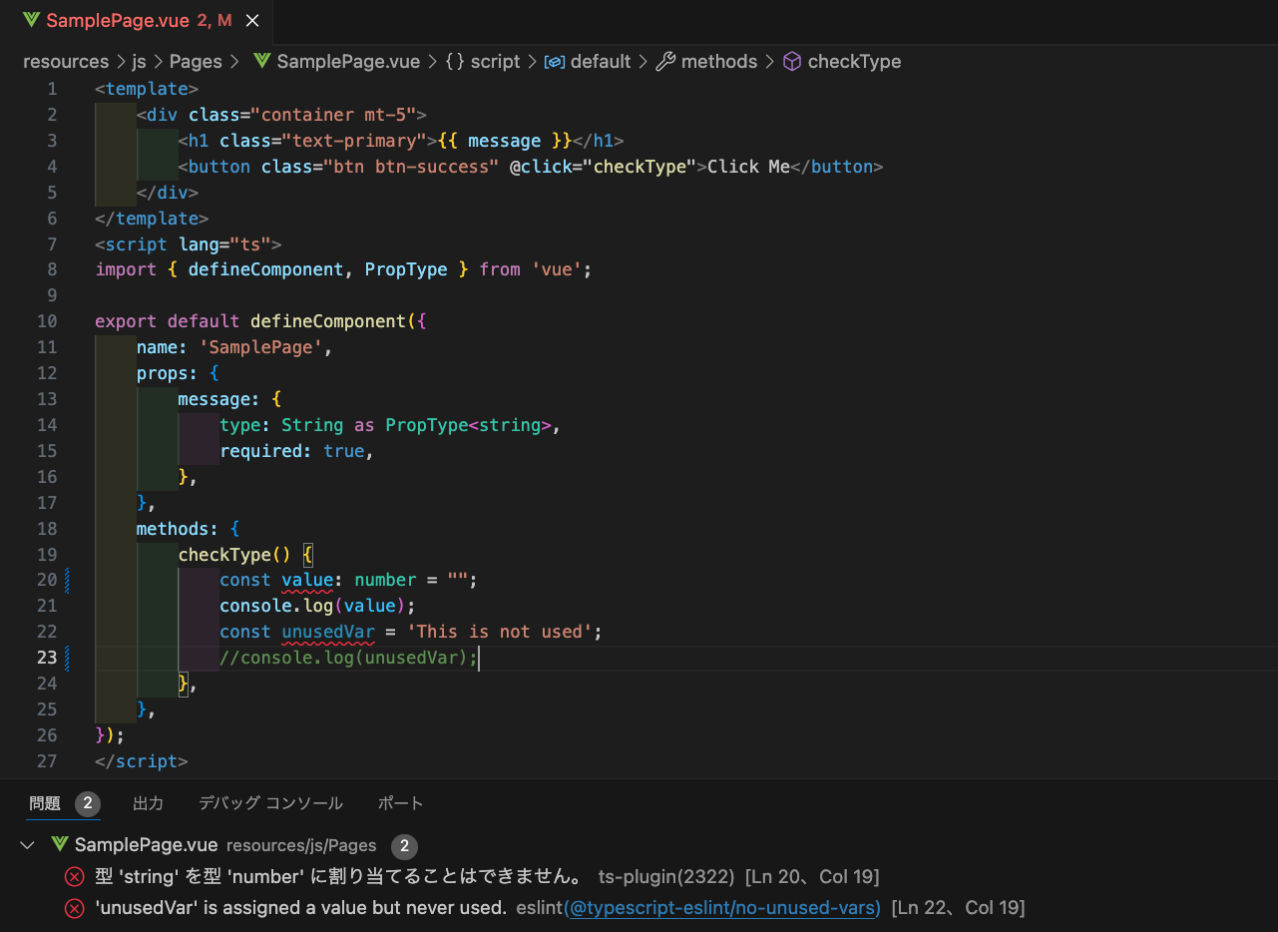Open the 'checkType' breadcrumb segment
The width and height of the screenshot is (1278, 932).
pos(854,62)
